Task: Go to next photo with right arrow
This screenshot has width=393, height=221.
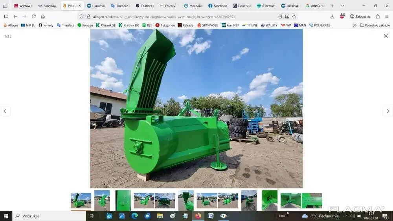Action: [387, 111]
